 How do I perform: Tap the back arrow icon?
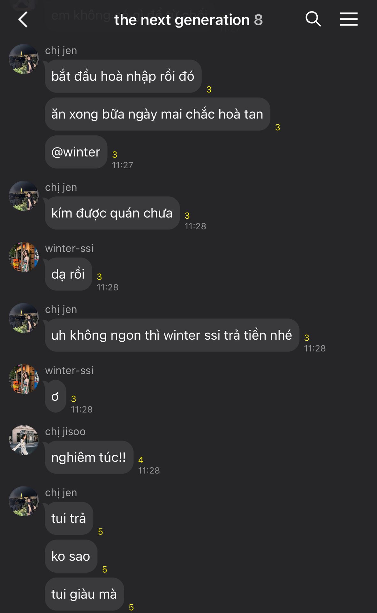pos(23,19)
